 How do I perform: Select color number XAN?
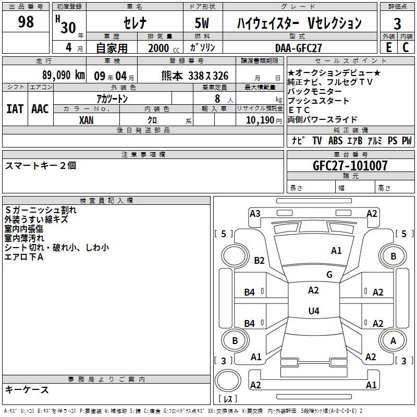pyautogui.click(x=86, y=120)
